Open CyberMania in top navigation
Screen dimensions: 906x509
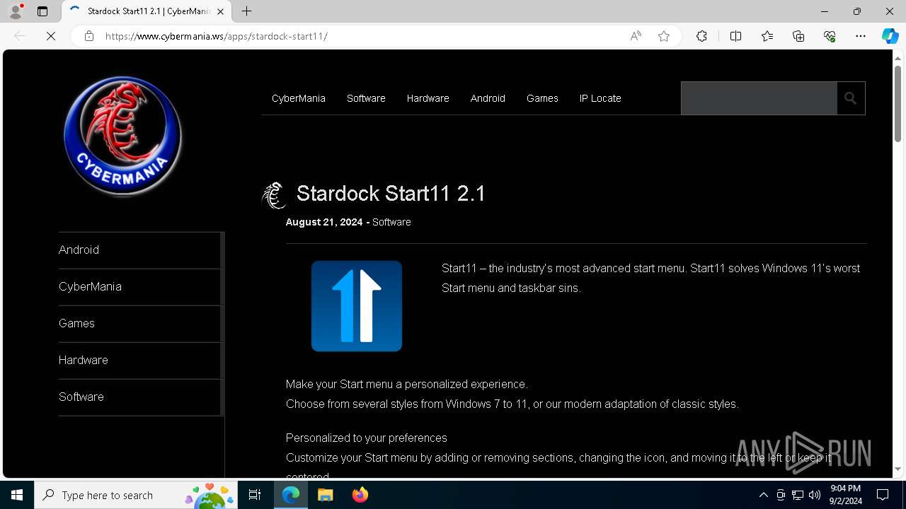coord(299,98)
